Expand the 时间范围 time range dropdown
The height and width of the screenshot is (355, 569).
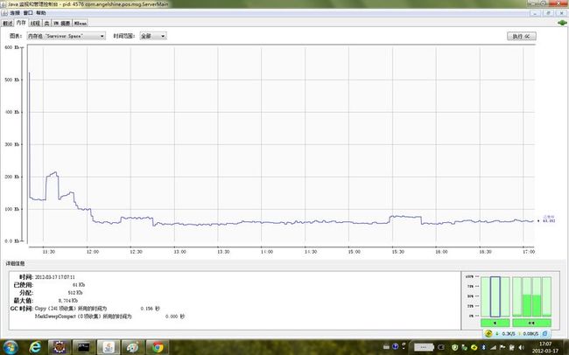click(153, 36)
